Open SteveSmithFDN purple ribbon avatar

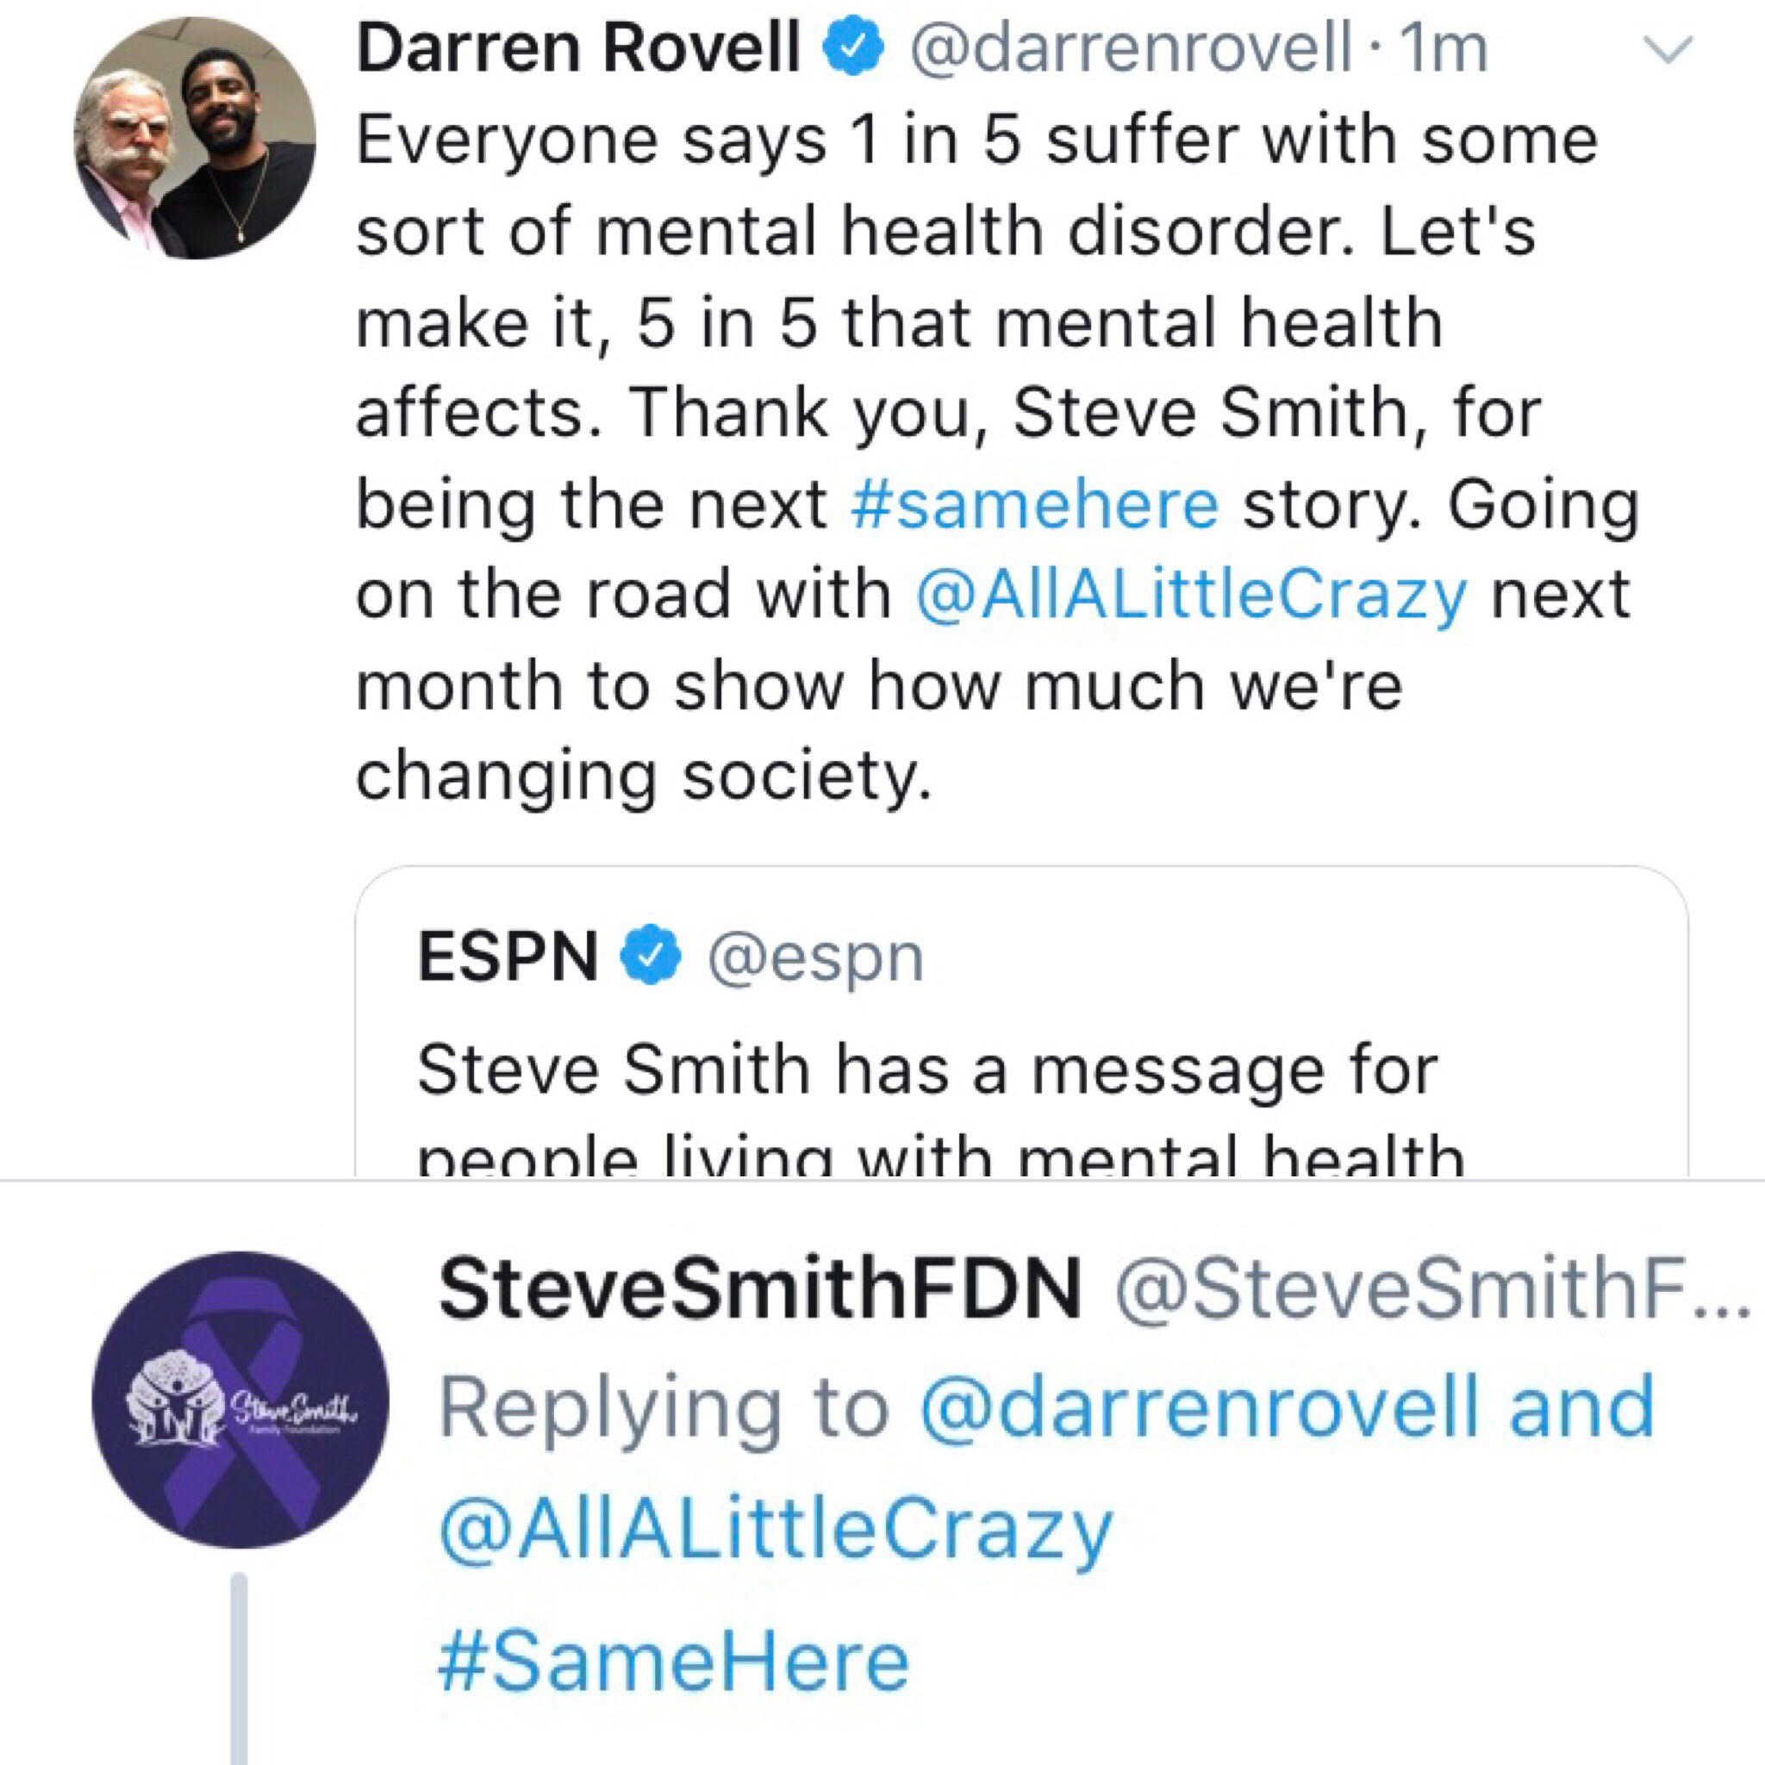240,1399
